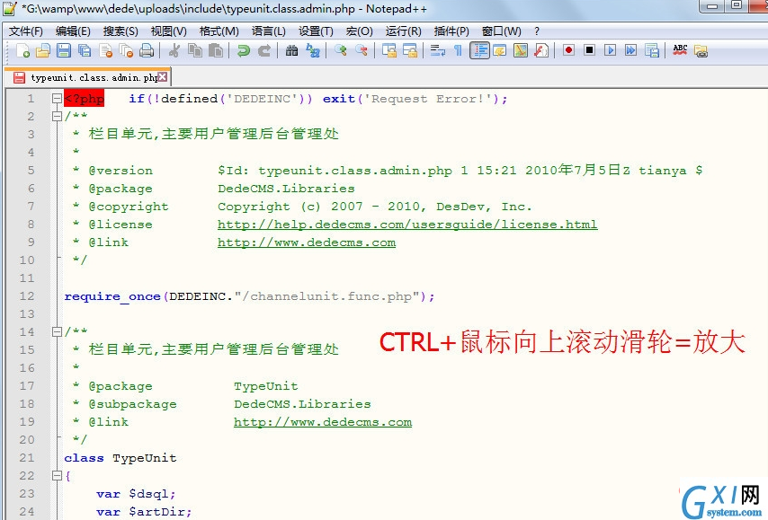Collapse the class body fold at line 22
The image size is (768, 520).
click(x=57, y=475)
